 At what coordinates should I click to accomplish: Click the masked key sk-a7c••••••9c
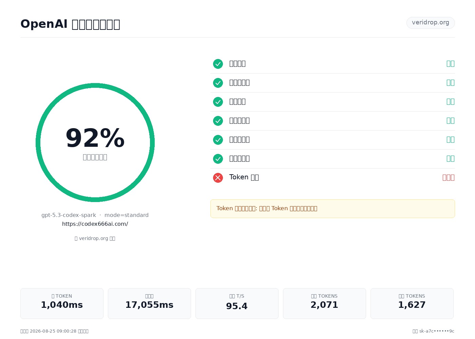[x=437, y=331]
